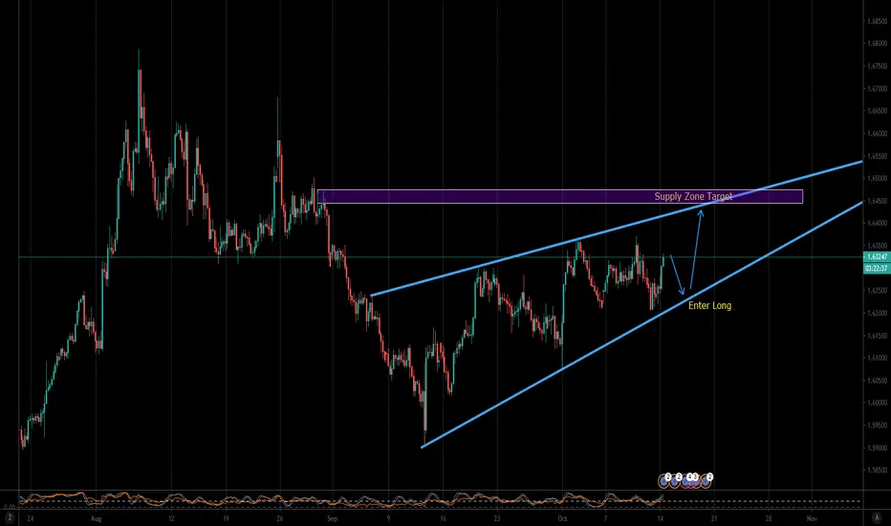Click the 1.60000 price axis label
Screen dimensions: 891x526
(878, 403)
